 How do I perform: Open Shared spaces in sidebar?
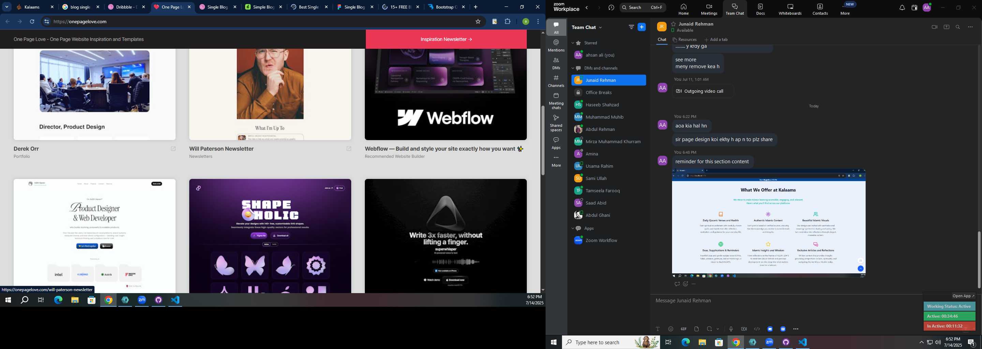tap(556, 123)
